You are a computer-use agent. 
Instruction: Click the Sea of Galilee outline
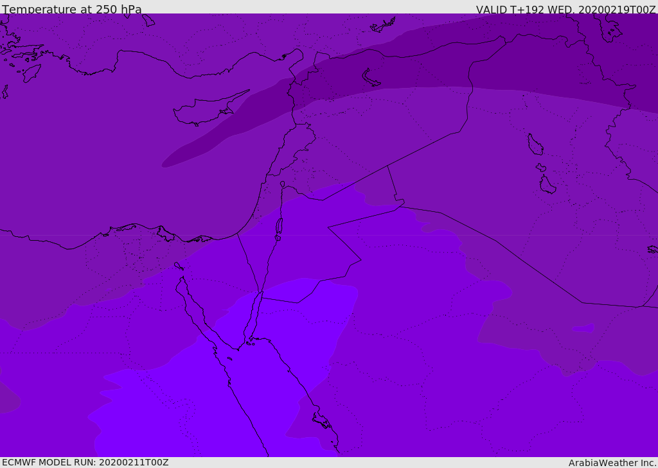[283, 184]
